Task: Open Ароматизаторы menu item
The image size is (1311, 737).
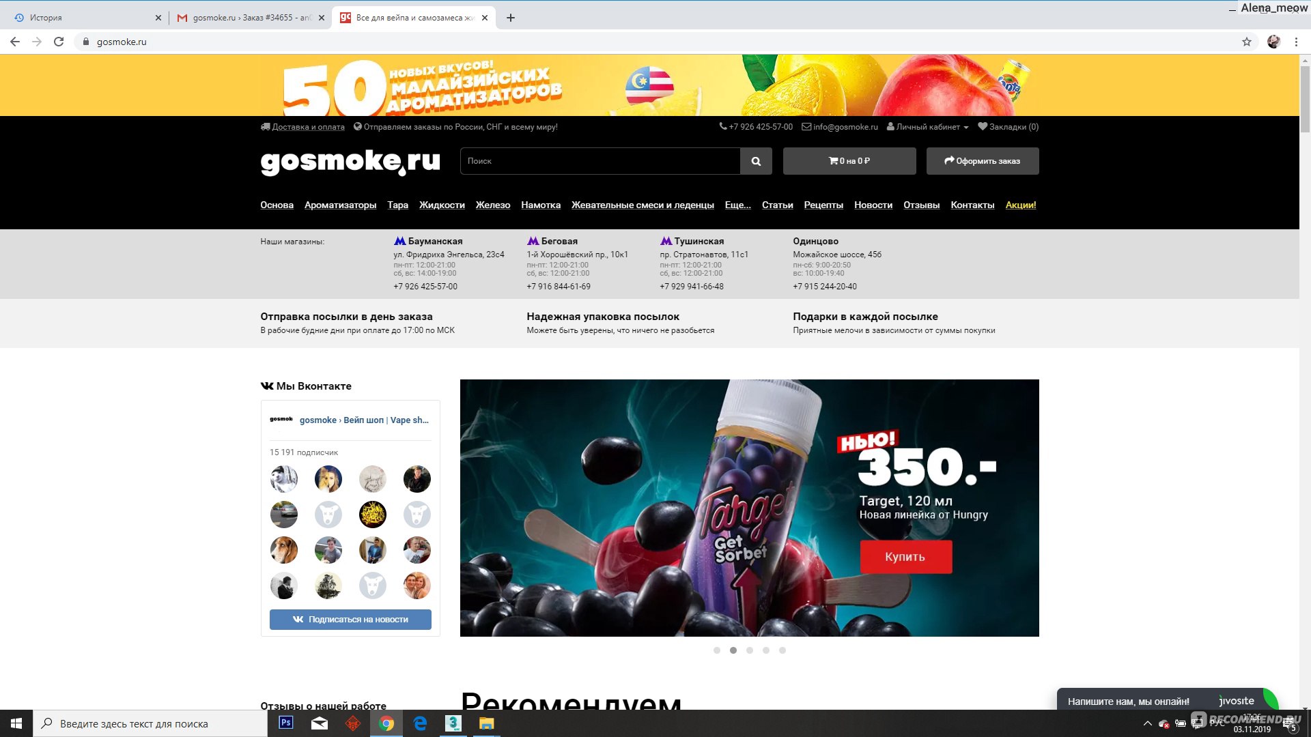Action: pos(340,205)
